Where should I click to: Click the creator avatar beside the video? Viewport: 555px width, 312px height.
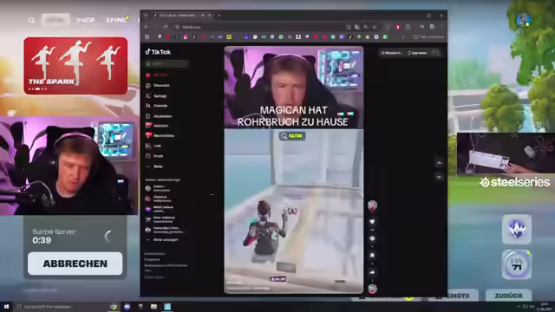click(372, 205)
